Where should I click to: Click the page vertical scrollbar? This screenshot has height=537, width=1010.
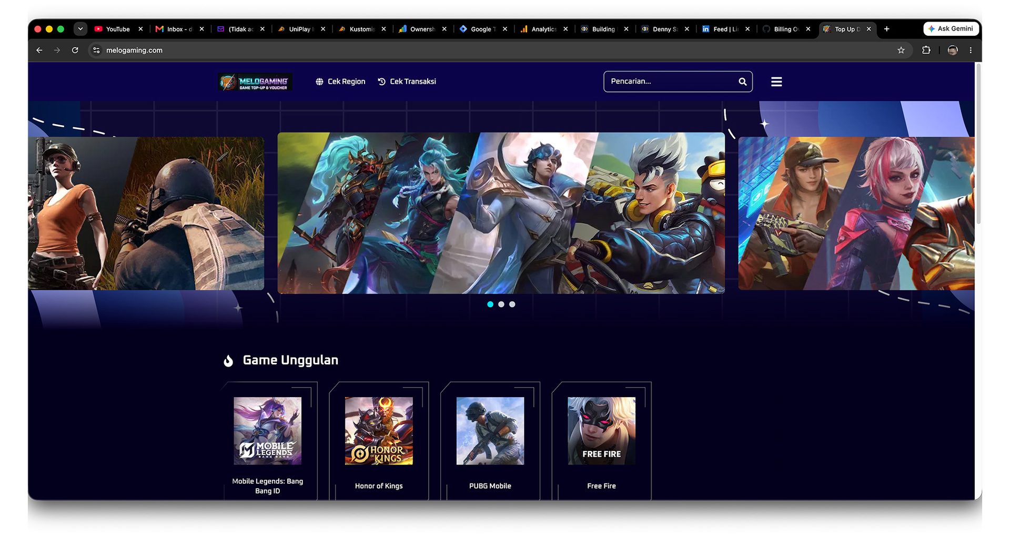click(978, 144)
